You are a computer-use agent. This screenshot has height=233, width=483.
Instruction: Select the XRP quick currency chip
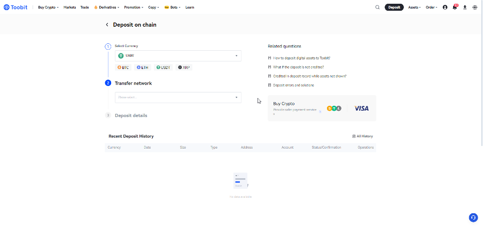click(x=184, y=67)
